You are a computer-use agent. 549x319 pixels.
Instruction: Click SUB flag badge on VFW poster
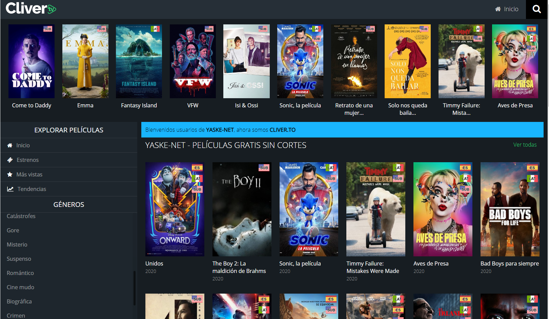209,29
